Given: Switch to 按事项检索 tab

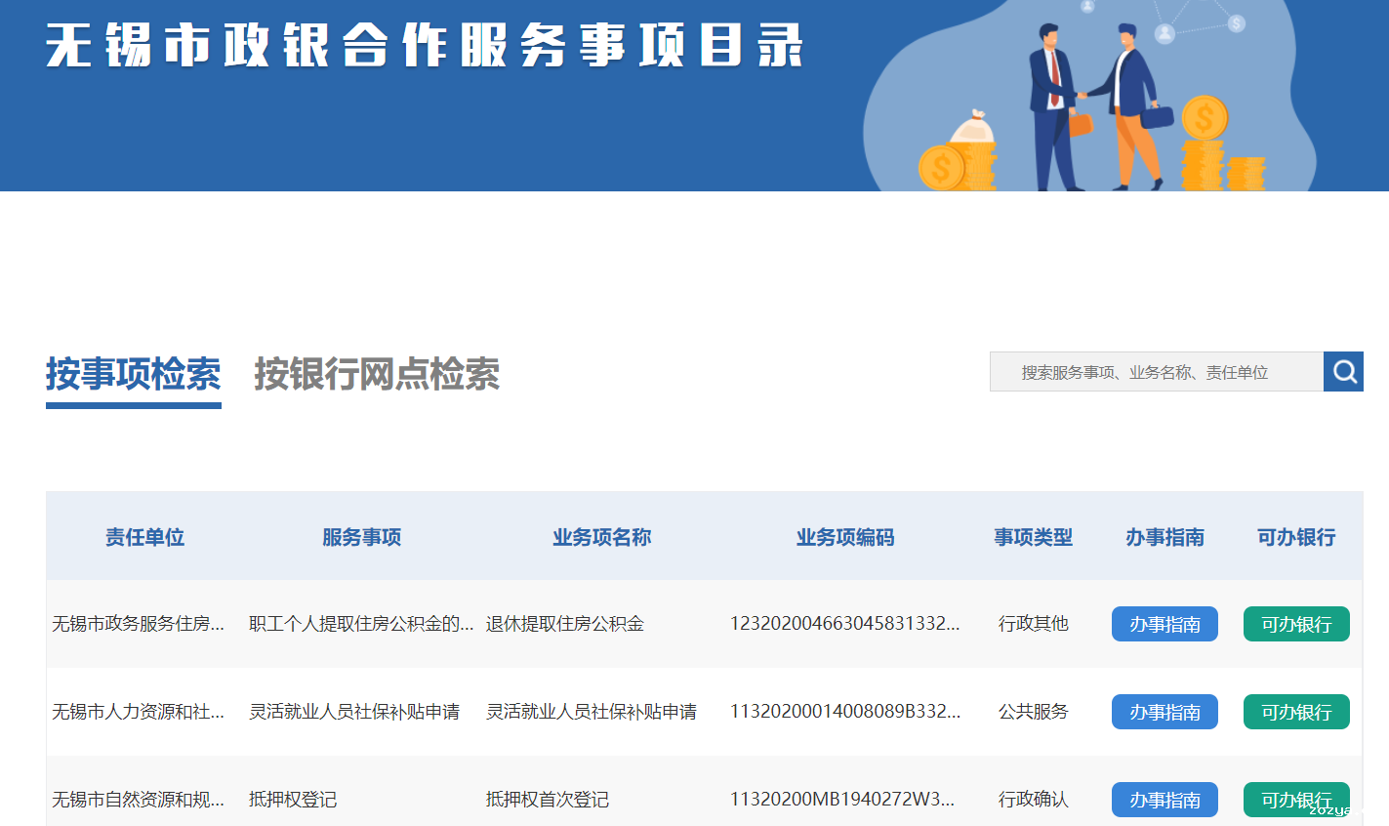Looking at the screenshot, I should (133, 375).
